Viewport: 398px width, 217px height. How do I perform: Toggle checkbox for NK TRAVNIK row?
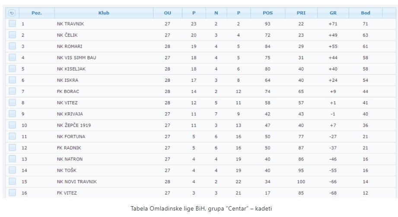click(12, 24)
